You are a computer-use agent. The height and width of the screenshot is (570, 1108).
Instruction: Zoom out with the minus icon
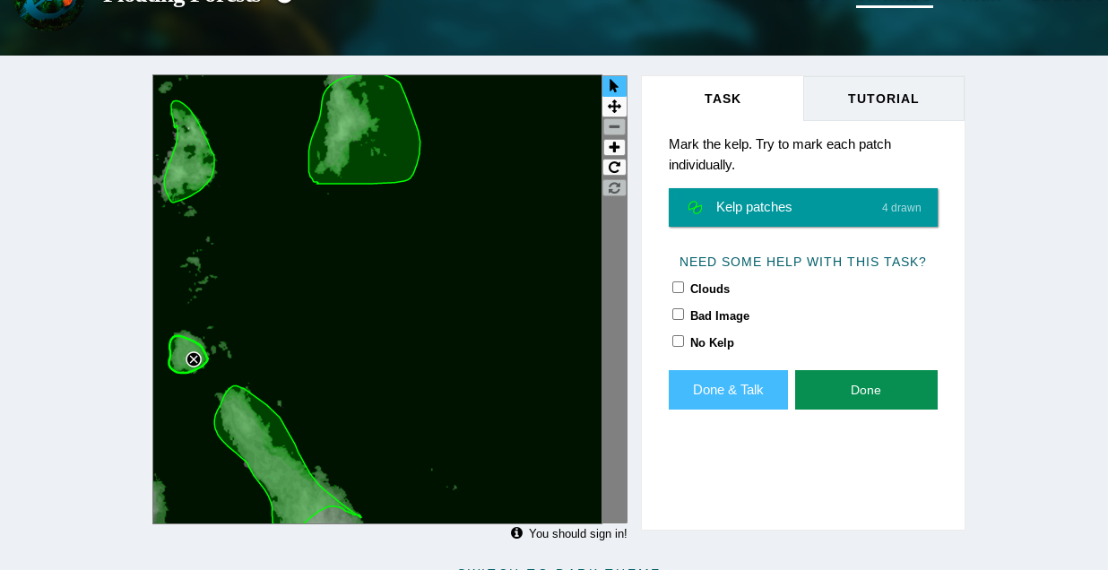614,127
